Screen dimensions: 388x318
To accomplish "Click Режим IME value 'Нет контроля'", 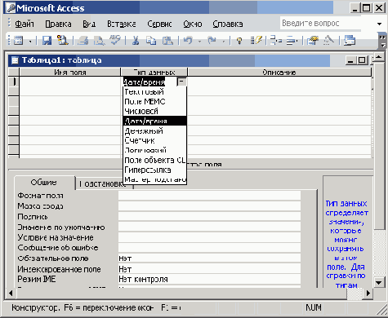I will pos(209,279).
